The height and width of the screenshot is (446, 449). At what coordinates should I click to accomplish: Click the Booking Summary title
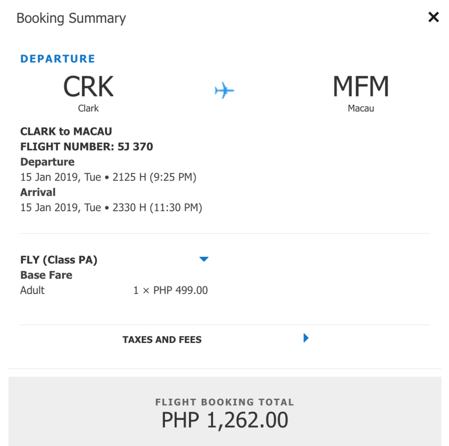[71, 18]
